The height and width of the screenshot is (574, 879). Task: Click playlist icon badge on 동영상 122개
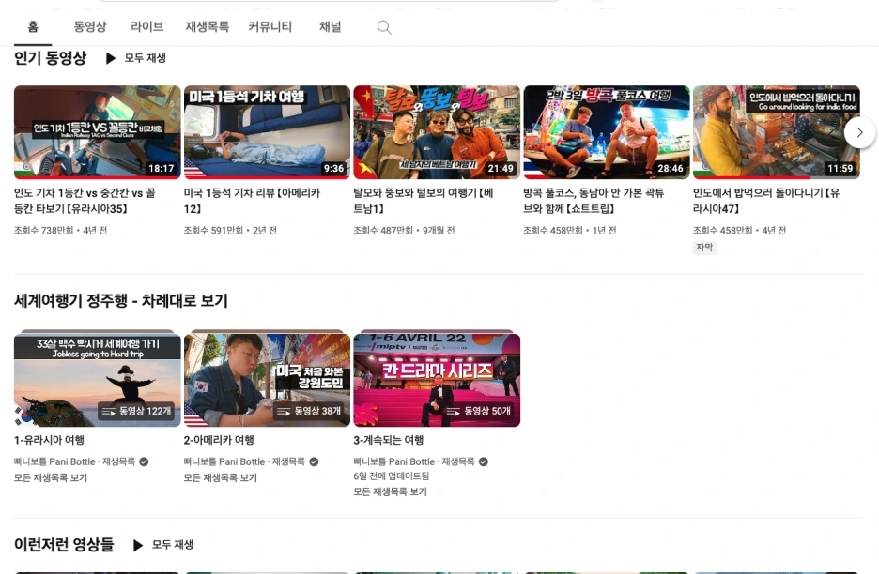(108, 411)
